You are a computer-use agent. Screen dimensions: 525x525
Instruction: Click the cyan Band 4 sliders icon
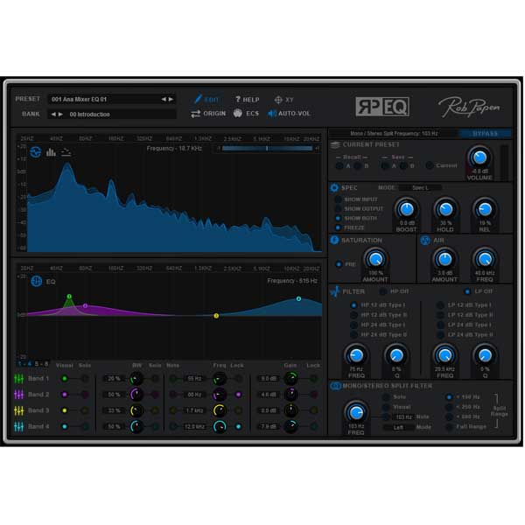[19, 426]
